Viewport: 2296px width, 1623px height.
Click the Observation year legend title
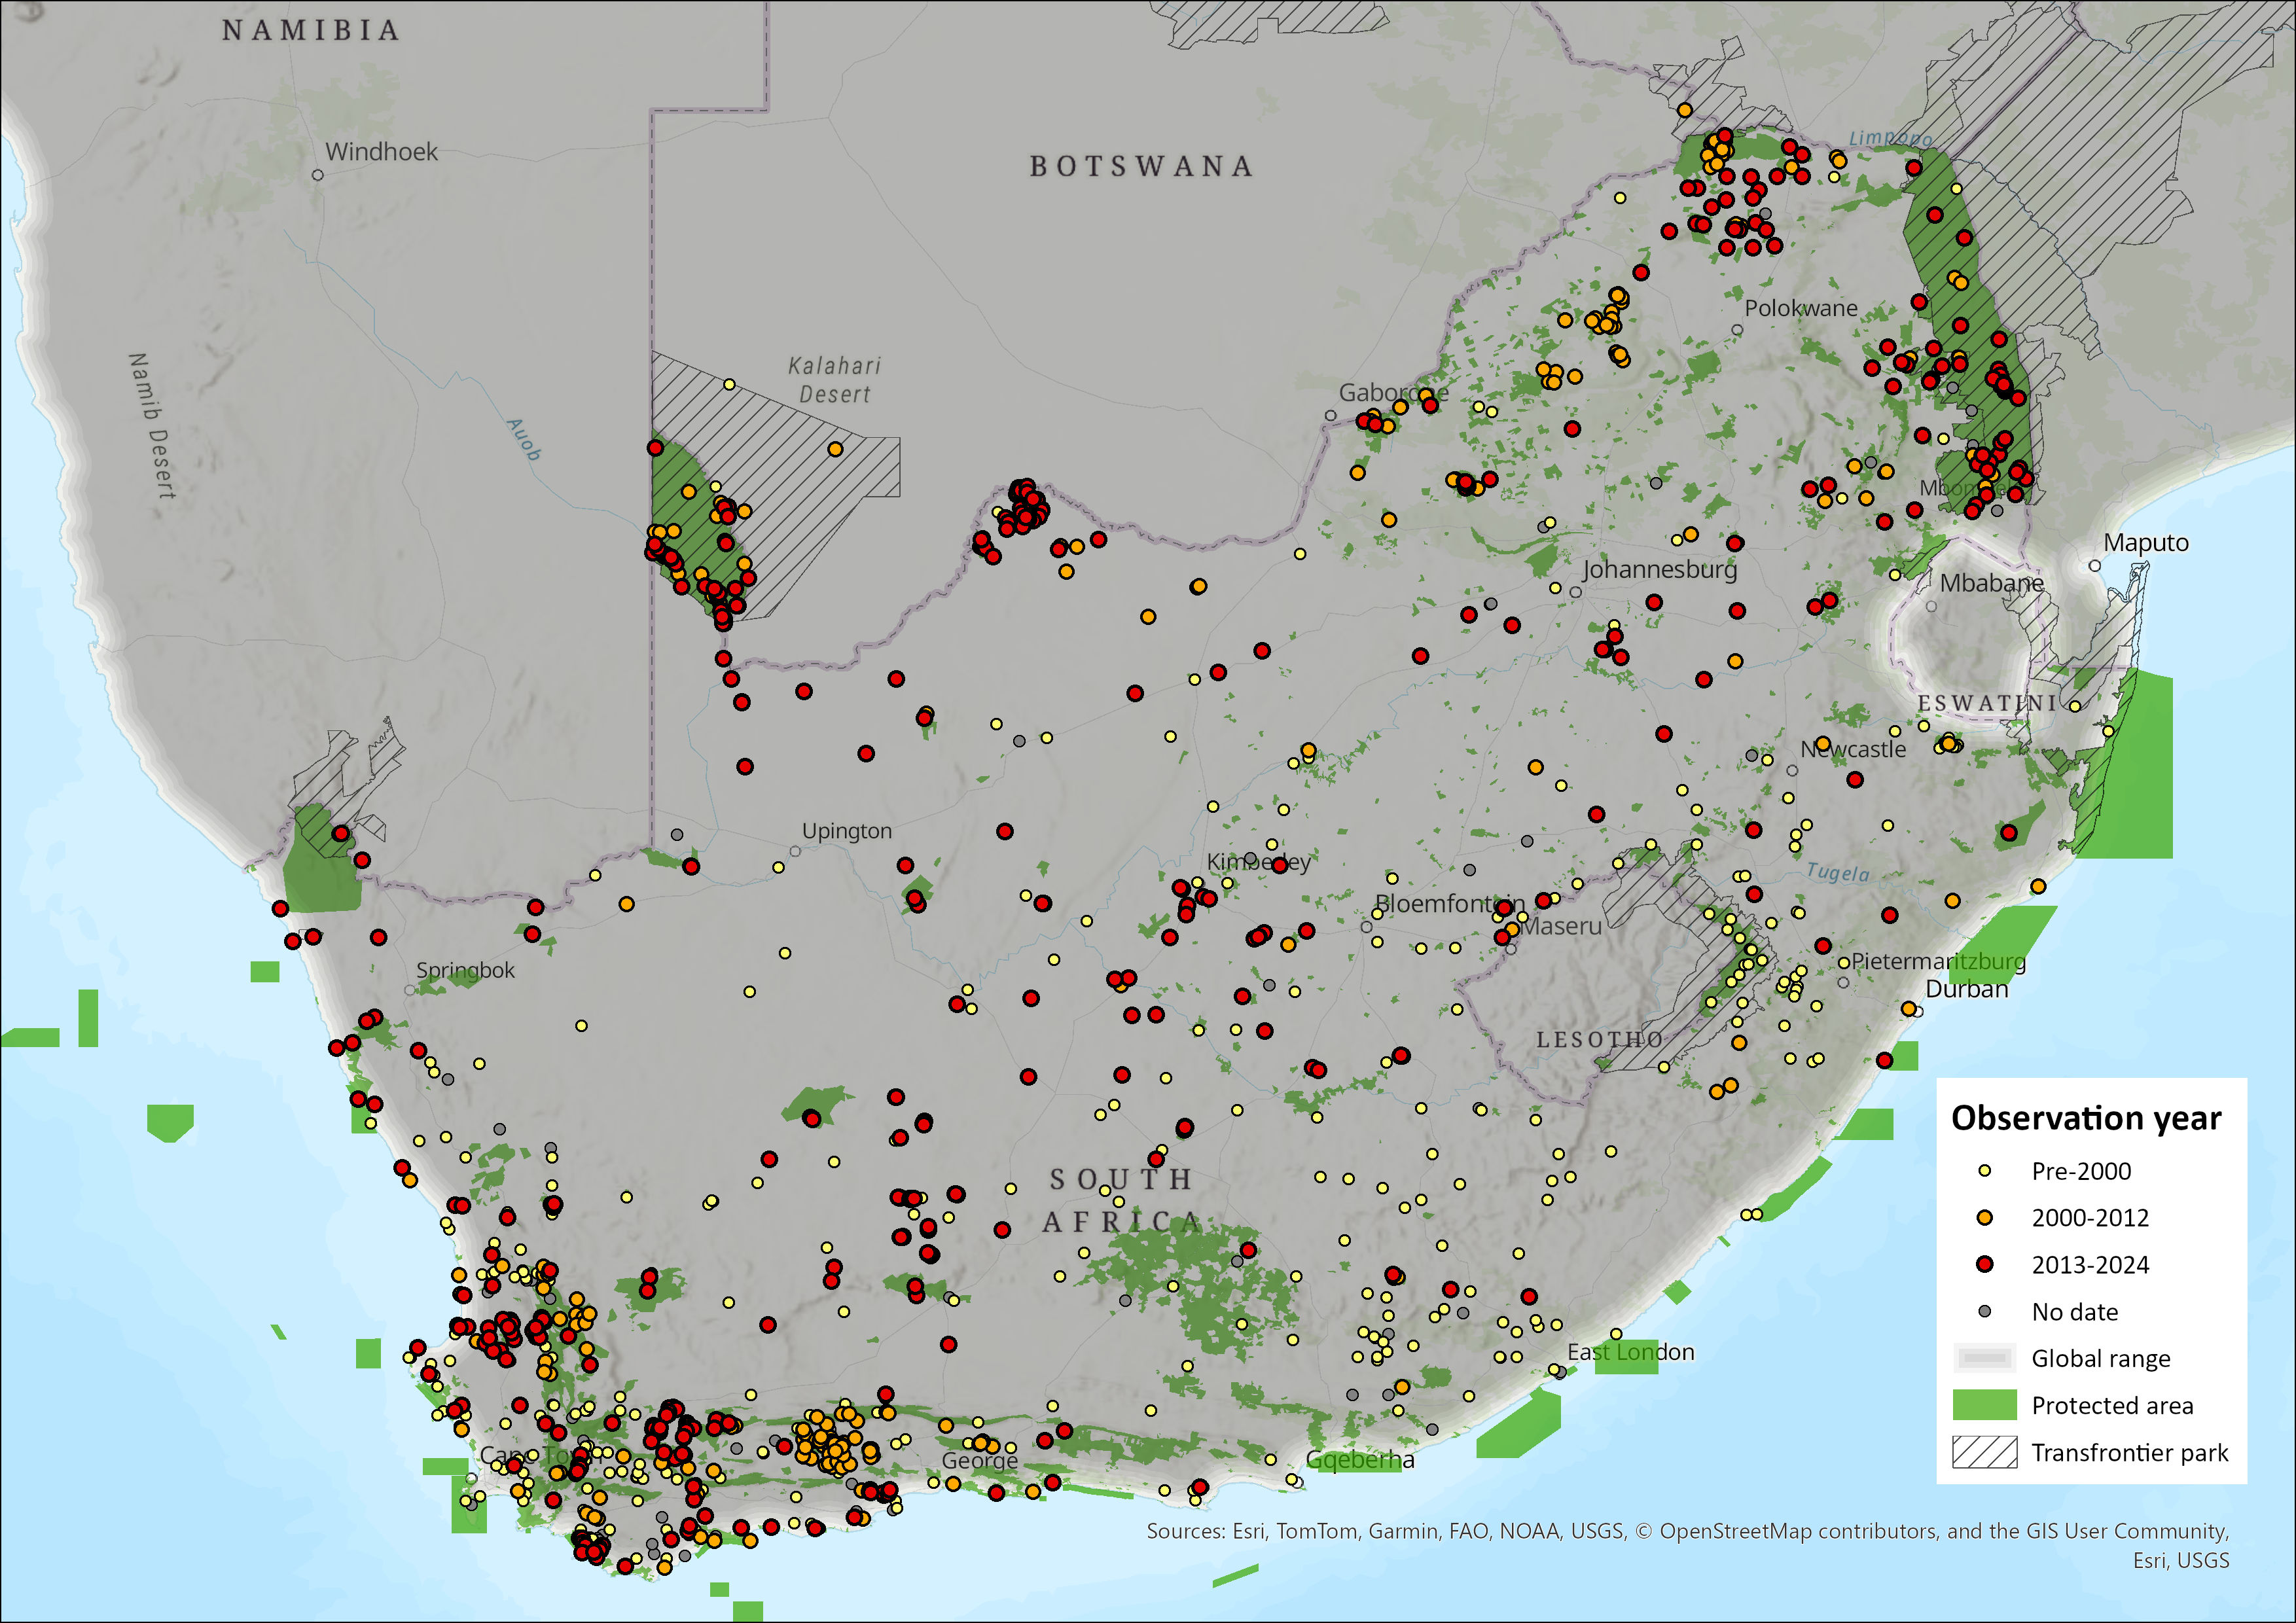coord(2086,1118)
